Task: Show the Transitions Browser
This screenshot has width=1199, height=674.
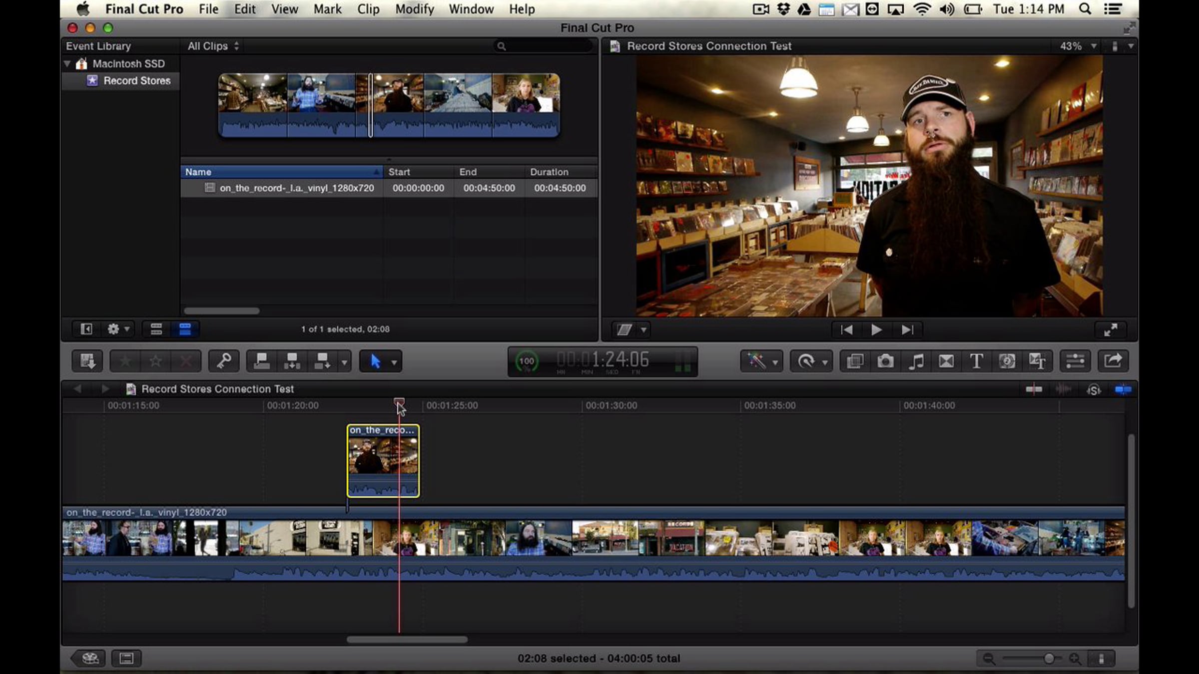Action: pos(946,361)
